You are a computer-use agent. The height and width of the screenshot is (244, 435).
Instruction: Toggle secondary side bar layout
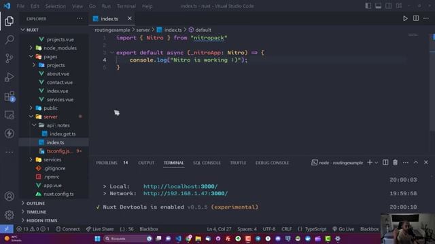[x=388, y=6]
